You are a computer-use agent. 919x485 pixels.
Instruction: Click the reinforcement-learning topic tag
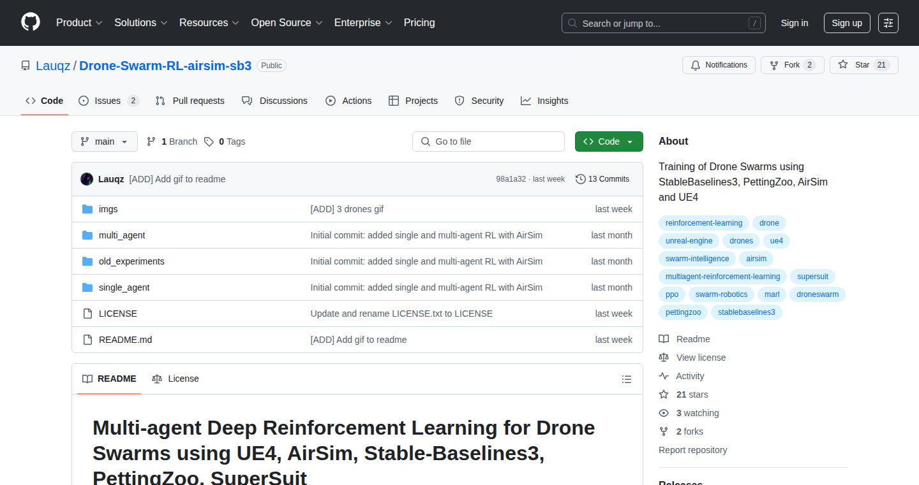pyautogui.click(x=704, y=223)
